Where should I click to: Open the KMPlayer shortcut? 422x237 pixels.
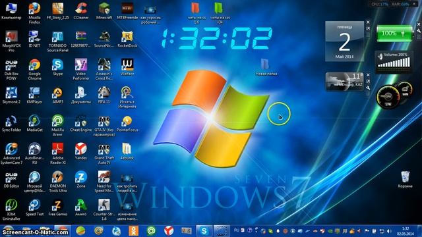tap(34, 95)
